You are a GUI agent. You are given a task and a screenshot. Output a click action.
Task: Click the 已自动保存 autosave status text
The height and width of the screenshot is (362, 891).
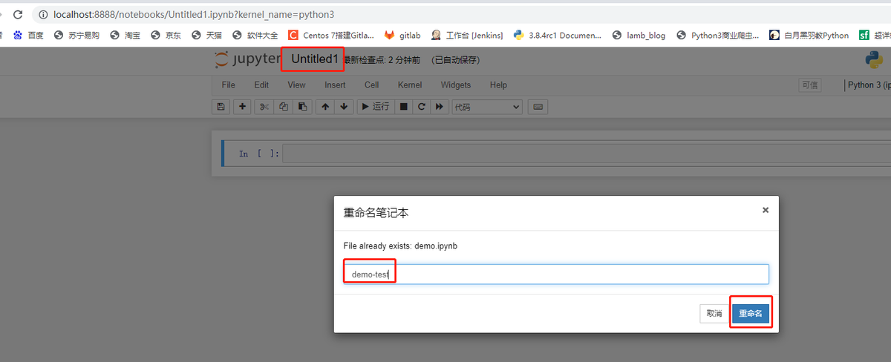click(x=455, y=60)
